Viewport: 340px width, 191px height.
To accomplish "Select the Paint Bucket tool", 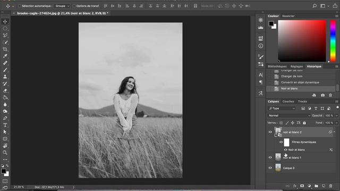I will (5, 98).
